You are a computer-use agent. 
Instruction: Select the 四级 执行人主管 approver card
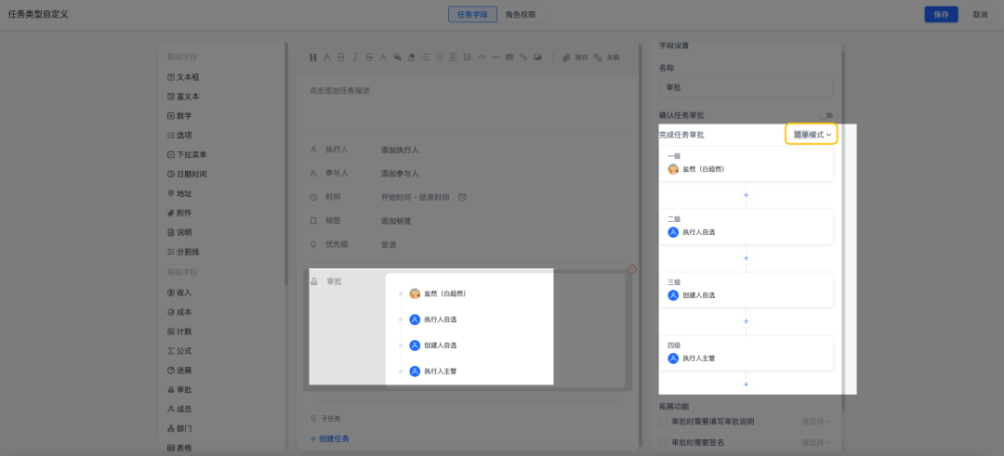coord(746,352)
